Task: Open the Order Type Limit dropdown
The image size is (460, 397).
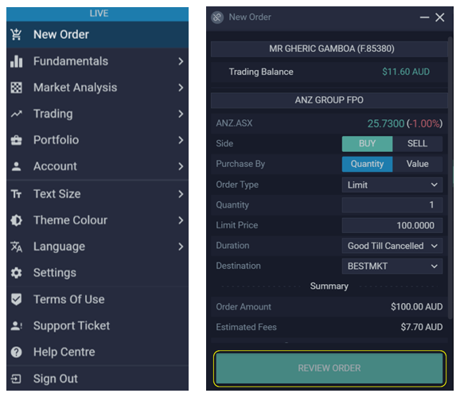Action: pos(392,185)
